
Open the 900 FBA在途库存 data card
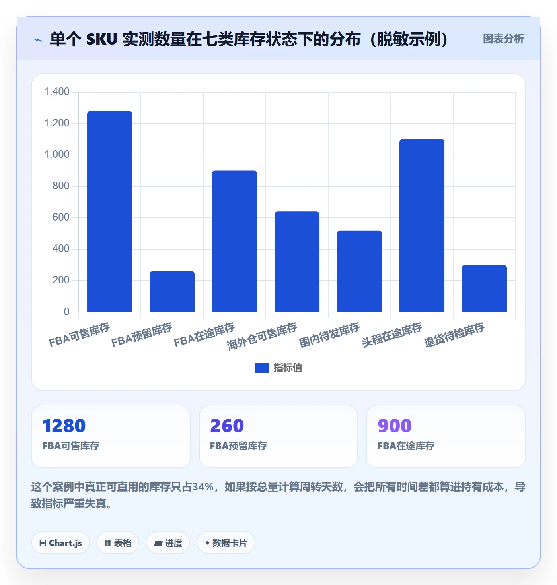coord(446,436)
